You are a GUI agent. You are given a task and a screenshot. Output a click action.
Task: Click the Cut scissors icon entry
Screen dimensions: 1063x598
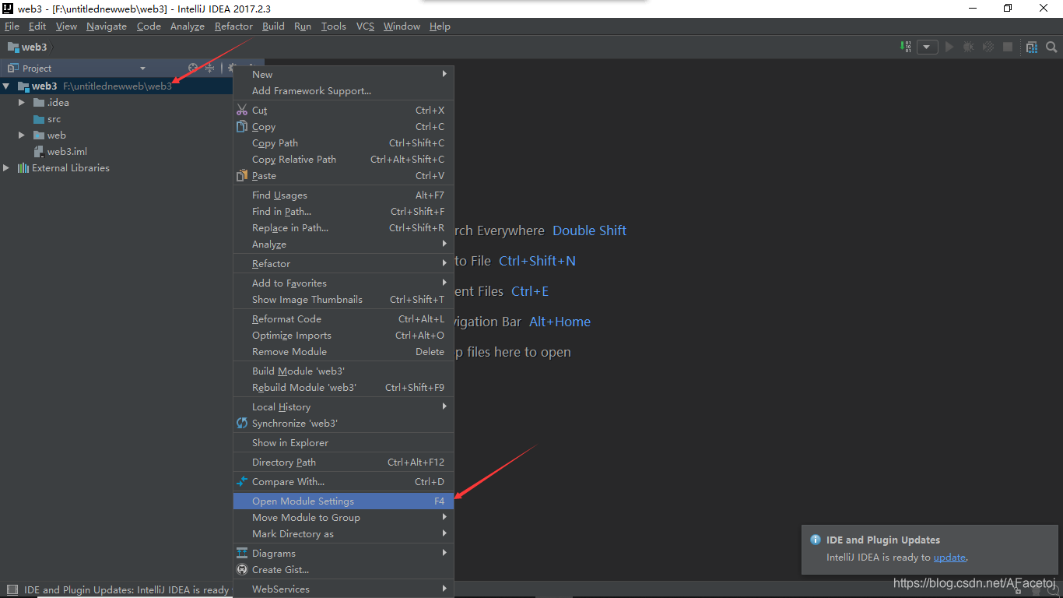tap(343, 111)
